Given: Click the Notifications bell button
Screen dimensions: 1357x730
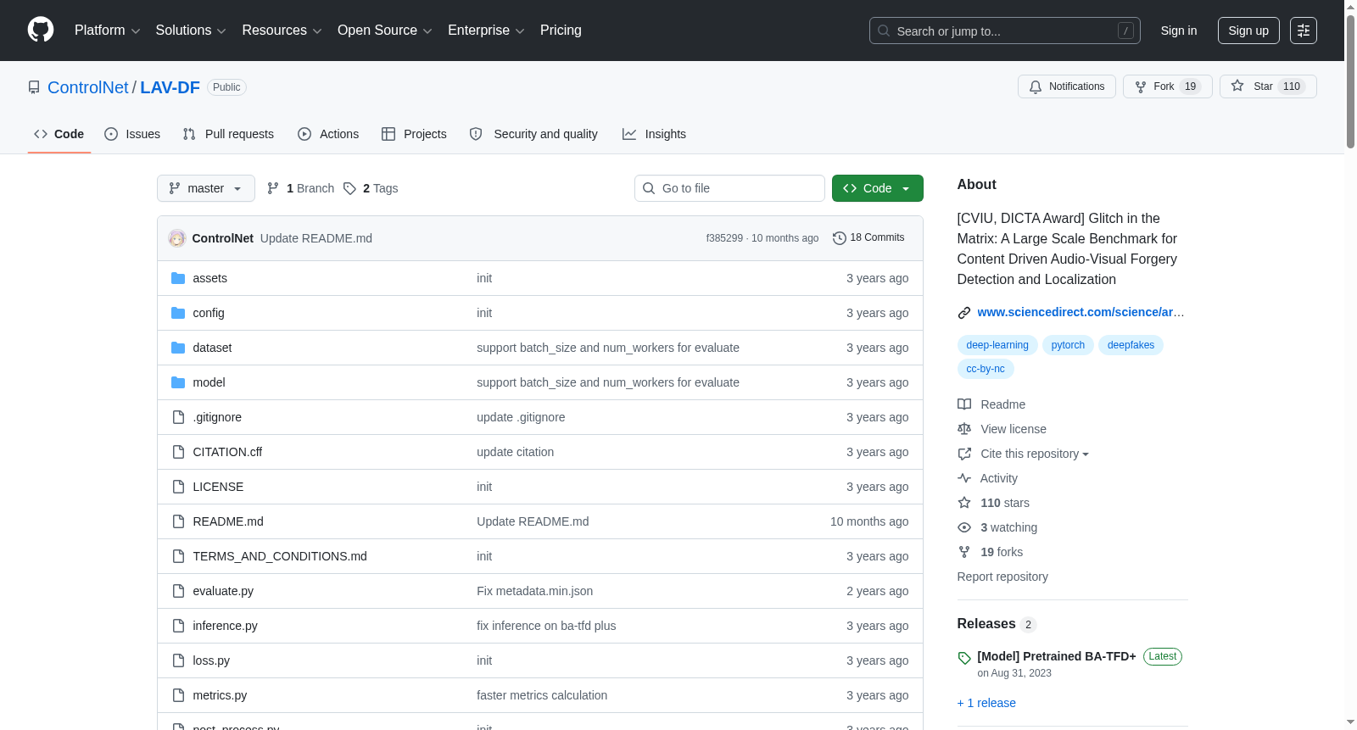Looking at the screenshot, I should [1066, 86].
